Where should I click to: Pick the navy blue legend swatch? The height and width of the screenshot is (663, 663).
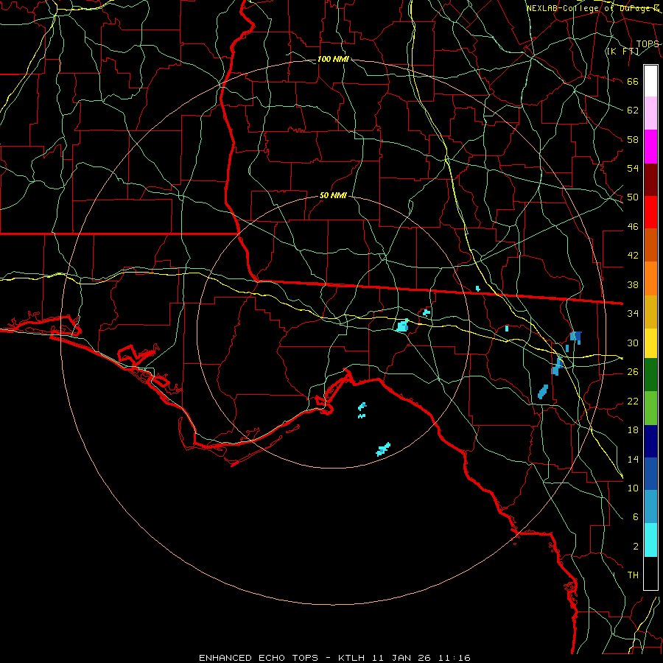(x=650, y=441)
